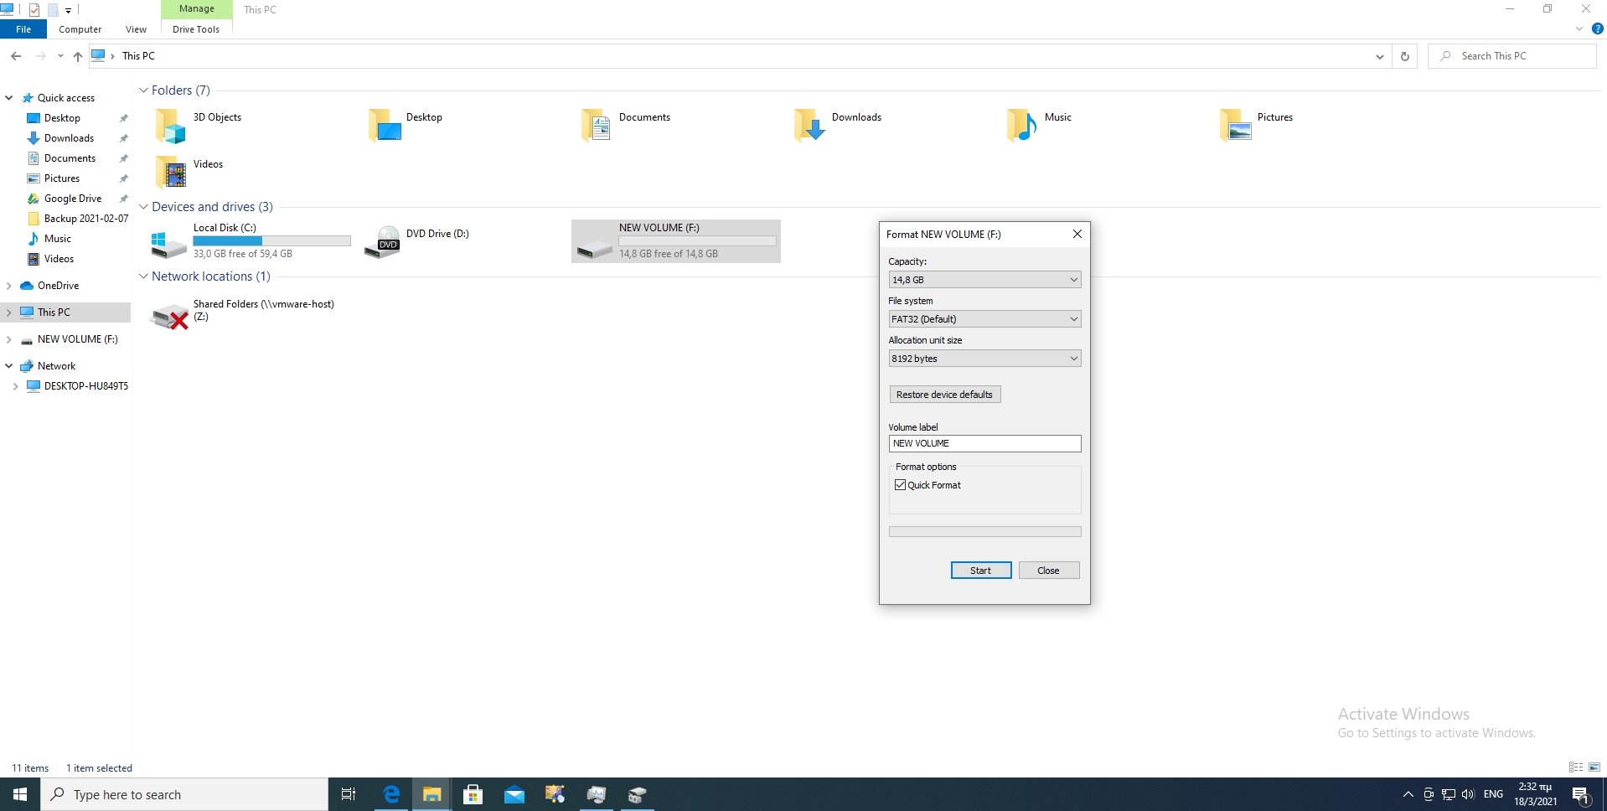Viewport: 1607px width, 811px height.
Task: Click Restore device defaults button
Action: pos(944,395)
